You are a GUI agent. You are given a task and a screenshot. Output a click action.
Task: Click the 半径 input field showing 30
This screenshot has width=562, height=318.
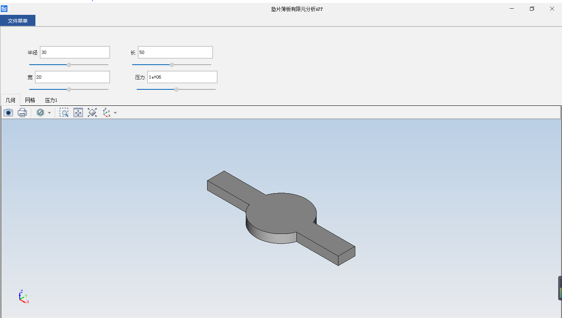tap(75, 52)
